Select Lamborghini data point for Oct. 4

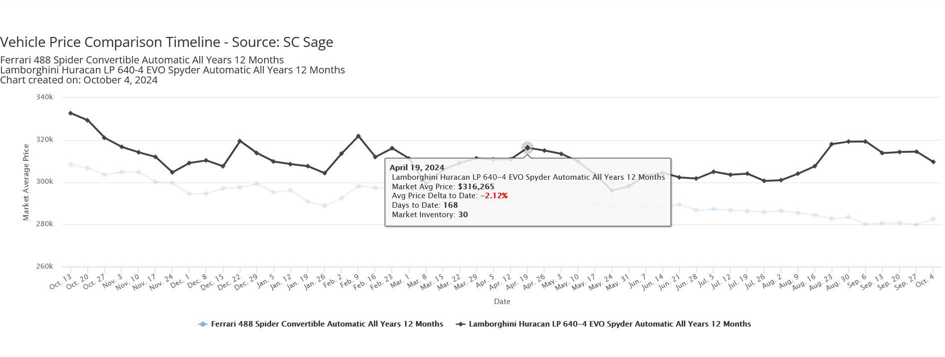pyautogui.click(x=933, y=162)
